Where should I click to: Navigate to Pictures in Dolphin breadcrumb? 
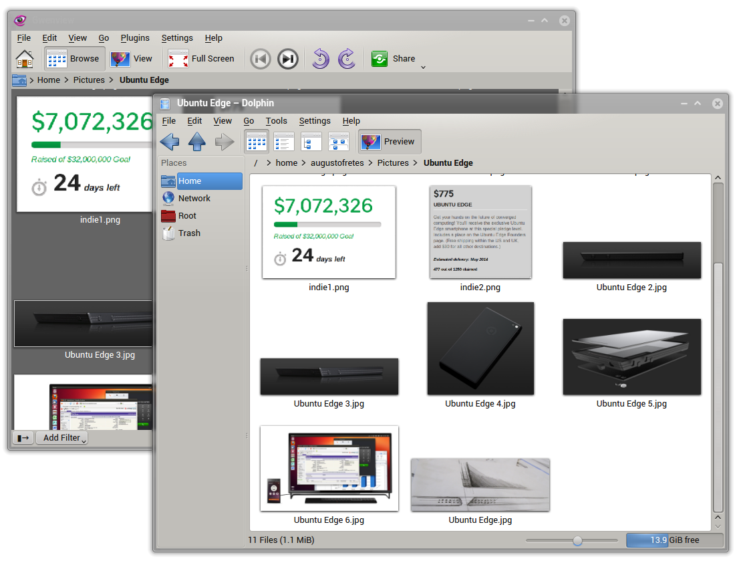click(x=393, y=163)
